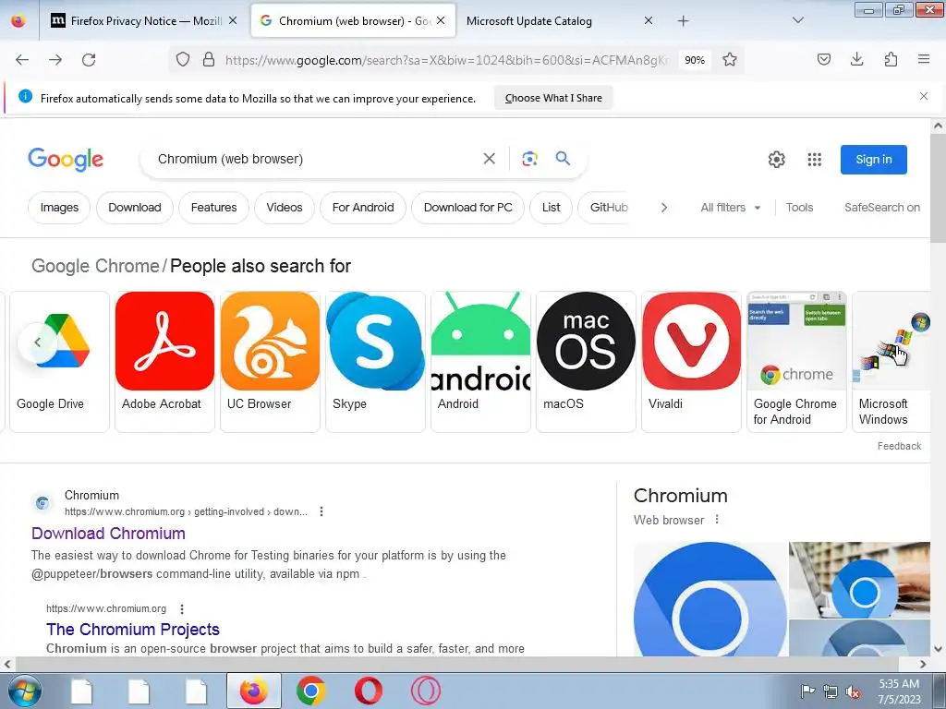946x709 pixels.
Task: Reset the 90% zoom level badge
Action: click(x=695, y=60)
